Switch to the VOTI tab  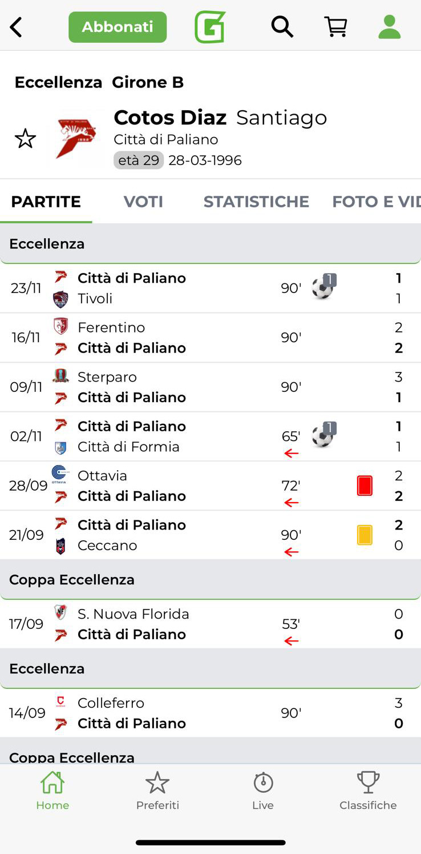143,202
